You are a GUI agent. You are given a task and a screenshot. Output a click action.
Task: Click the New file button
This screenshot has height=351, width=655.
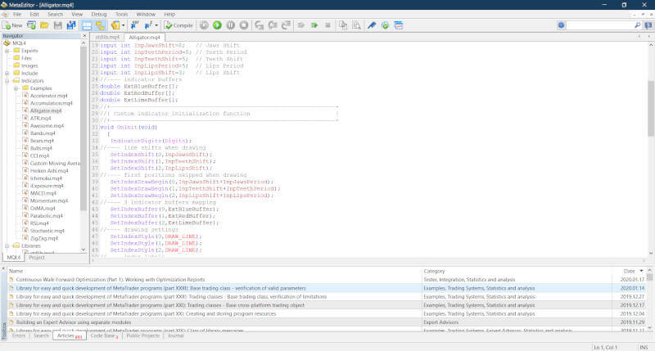13,25
